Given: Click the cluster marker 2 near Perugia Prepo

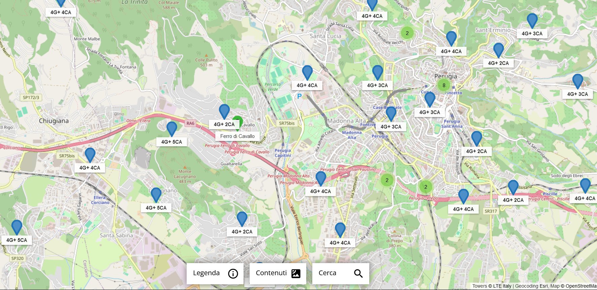Looking at the screenshot, I should [x=426, y=187].
